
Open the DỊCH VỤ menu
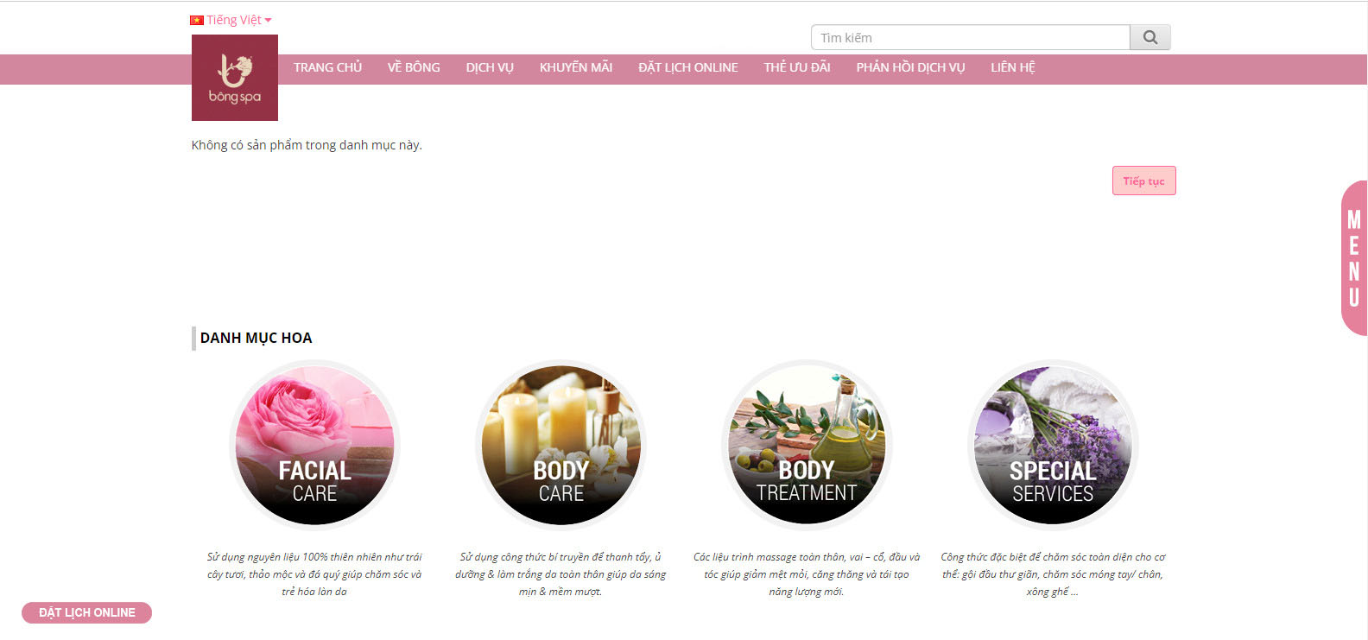(490, 67)
